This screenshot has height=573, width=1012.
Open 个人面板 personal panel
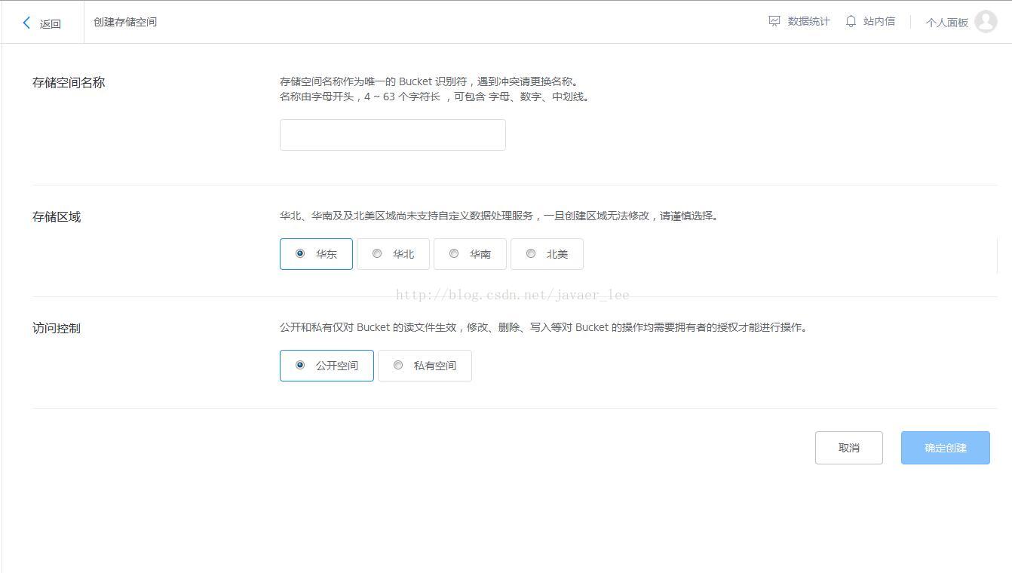click(947, 23)
